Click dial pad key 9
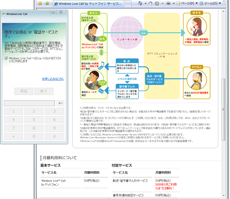 pyautogui.click(x=55, y=128)
